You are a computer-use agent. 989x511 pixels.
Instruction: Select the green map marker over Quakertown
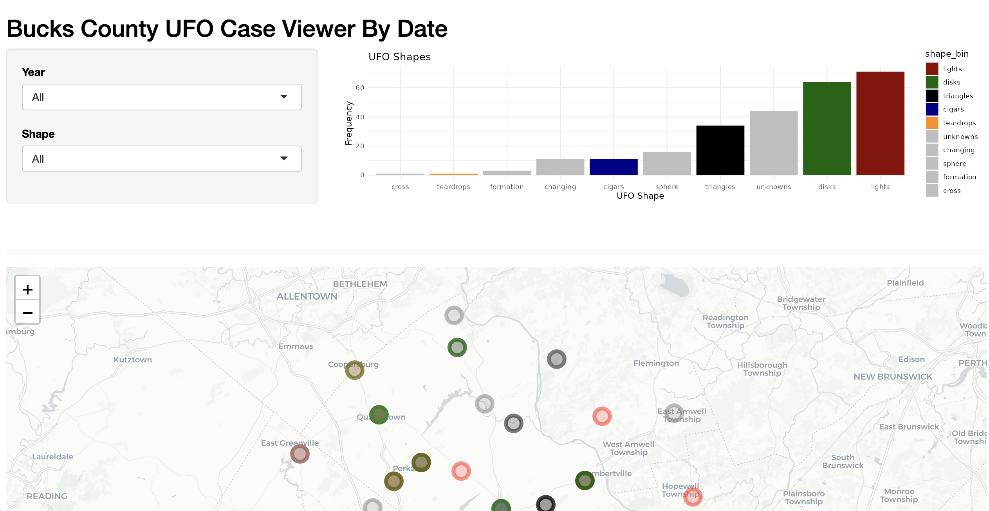379,415
